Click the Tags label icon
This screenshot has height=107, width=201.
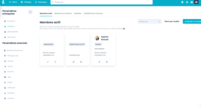coord(5,77)
